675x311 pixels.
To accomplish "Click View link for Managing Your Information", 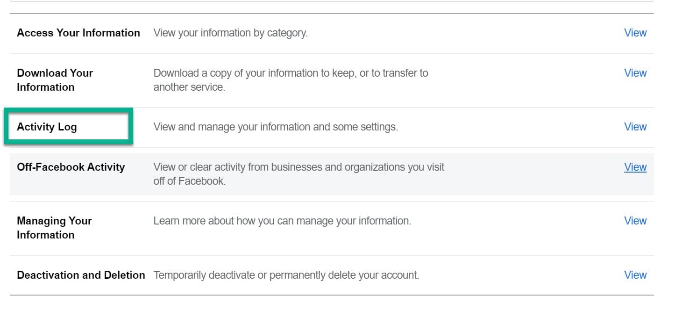I will 635,221.
